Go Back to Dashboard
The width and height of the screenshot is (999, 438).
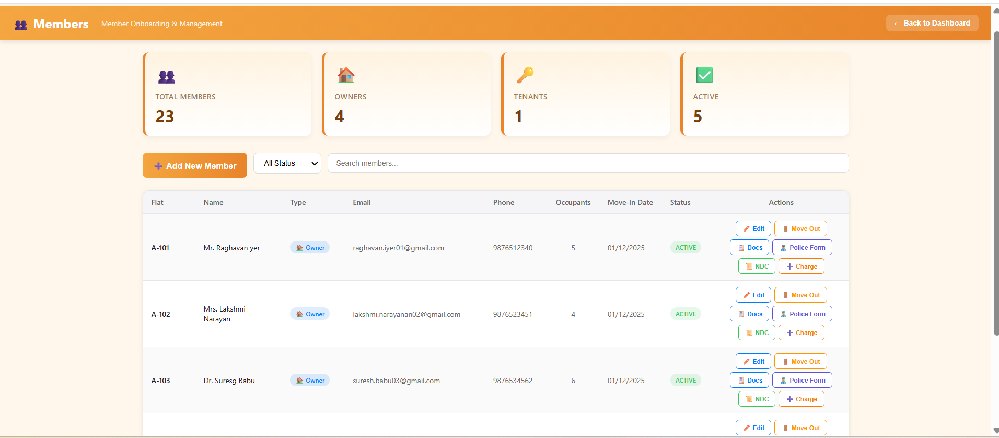coord(932,24)
